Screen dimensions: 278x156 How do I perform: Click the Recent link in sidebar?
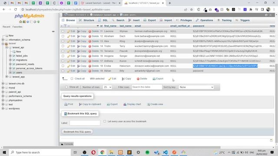pos(7,27)
